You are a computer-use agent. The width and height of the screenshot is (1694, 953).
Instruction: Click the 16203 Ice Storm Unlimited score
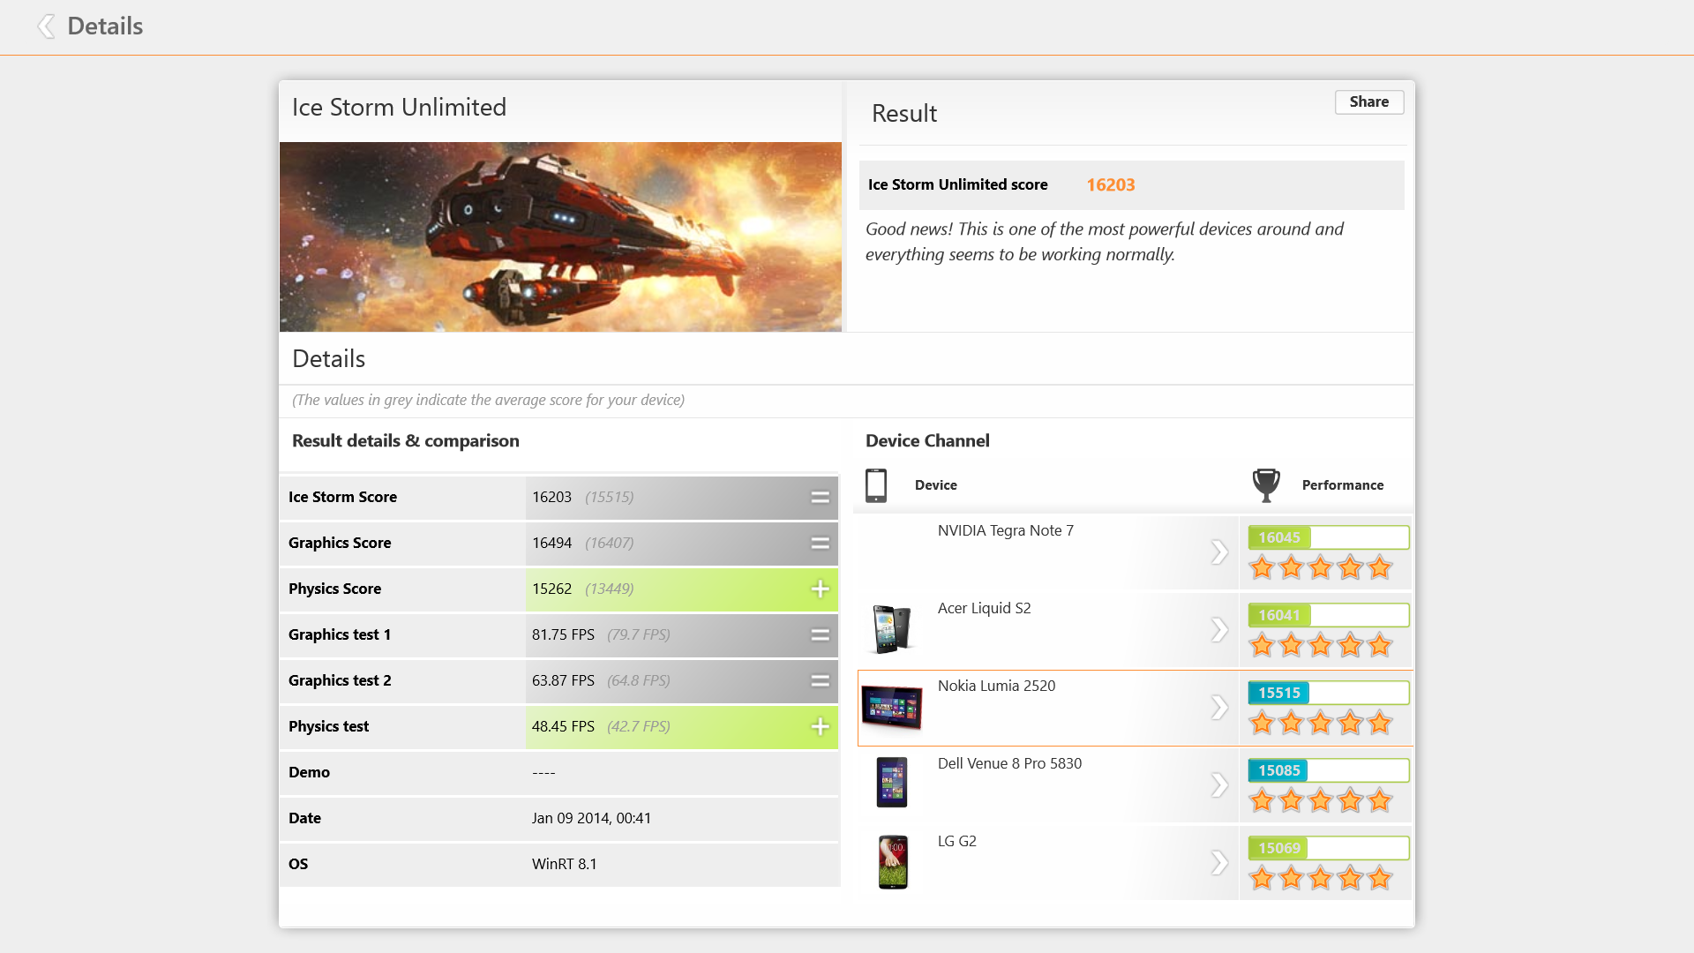coord(1110,184)
